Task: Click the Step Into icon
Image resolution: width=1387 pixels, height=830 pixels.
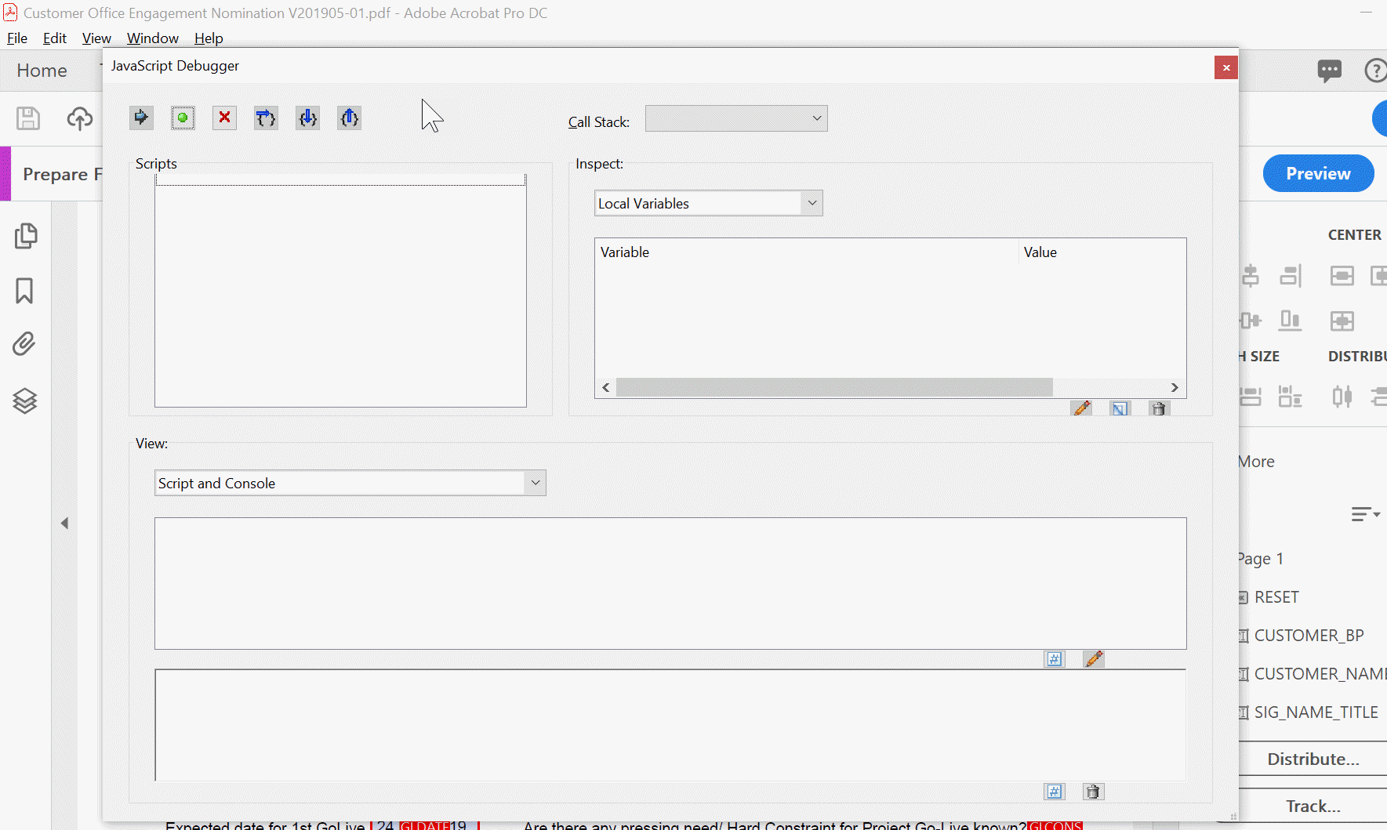Action: [x=307, y=118]
